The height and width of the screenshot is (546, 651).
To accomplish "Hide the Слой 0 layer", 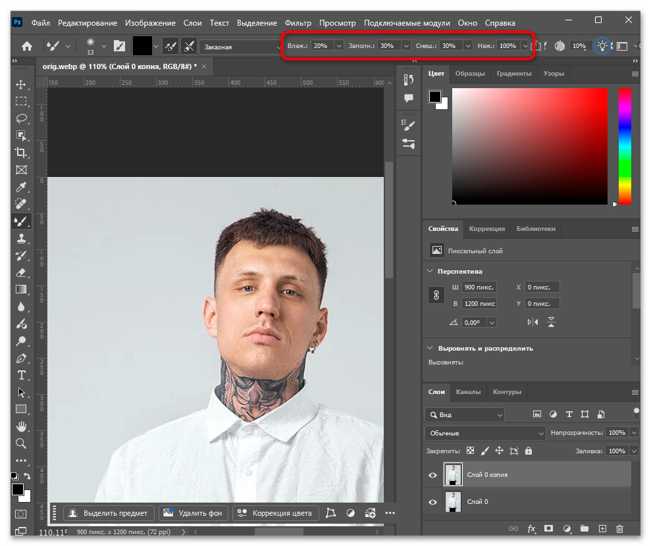I will (432, 502).
